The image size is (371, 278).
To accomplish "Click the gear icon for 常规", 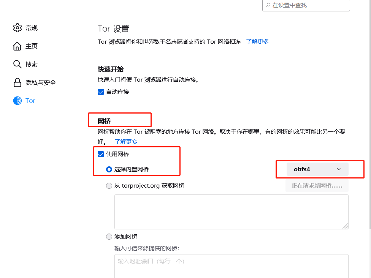I will pos(17,28).
